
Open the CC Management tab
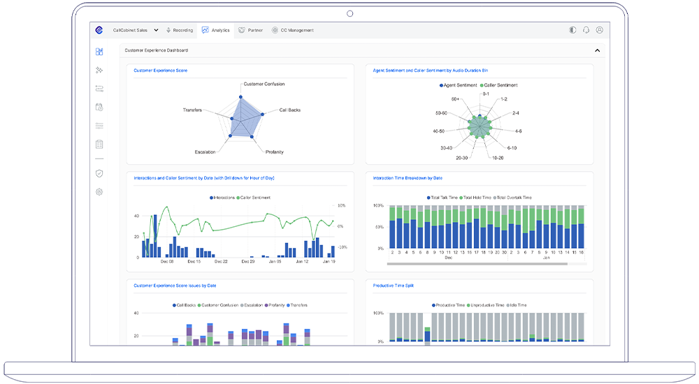point(293,30)
